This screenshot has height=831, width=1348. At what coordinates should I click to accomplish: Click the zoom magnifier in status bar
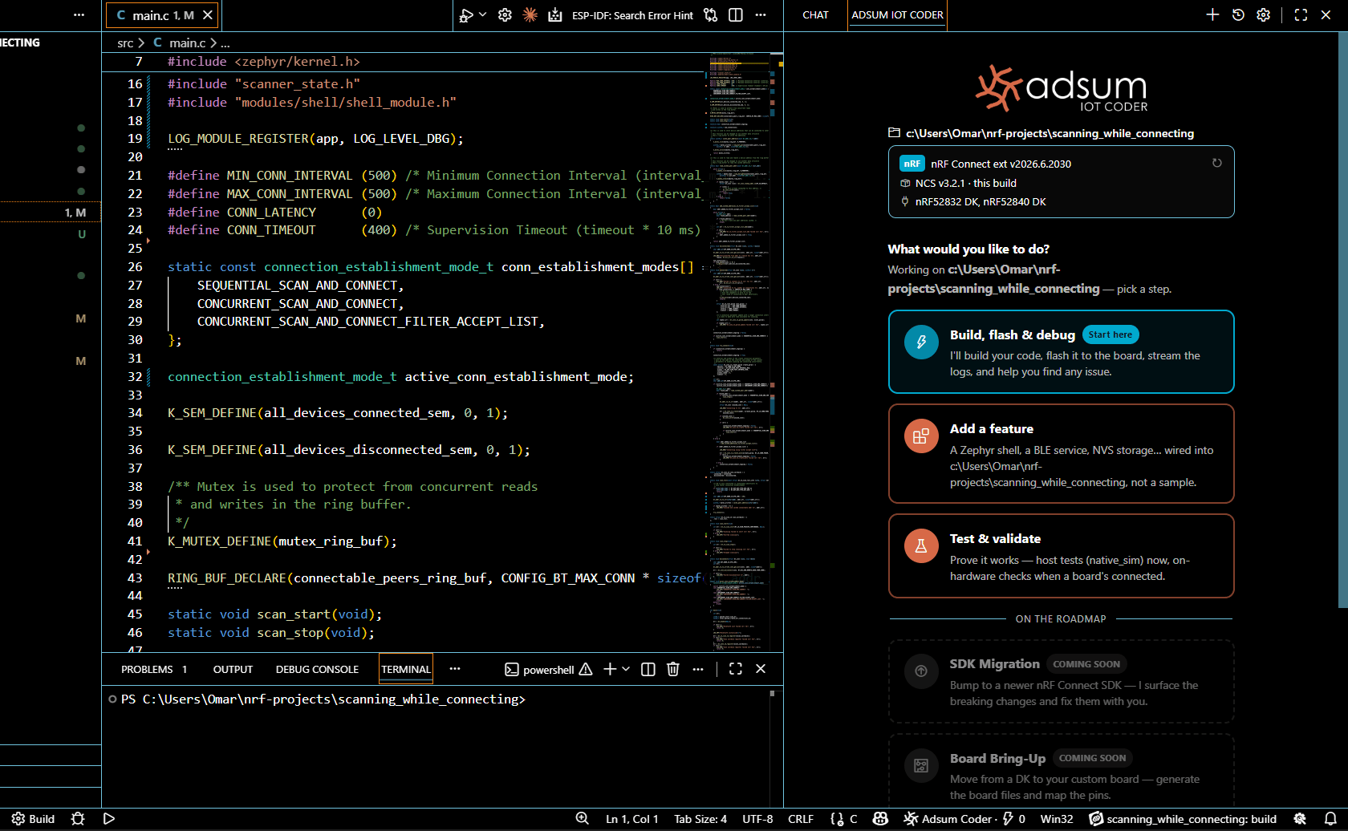583,819
